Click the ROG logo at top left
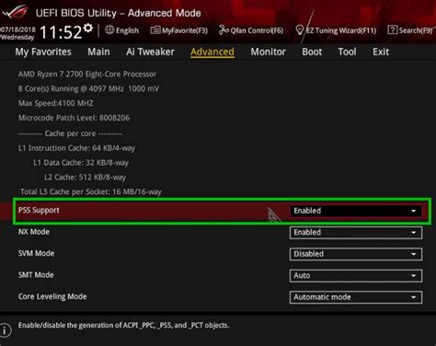 tap(16, 12)
